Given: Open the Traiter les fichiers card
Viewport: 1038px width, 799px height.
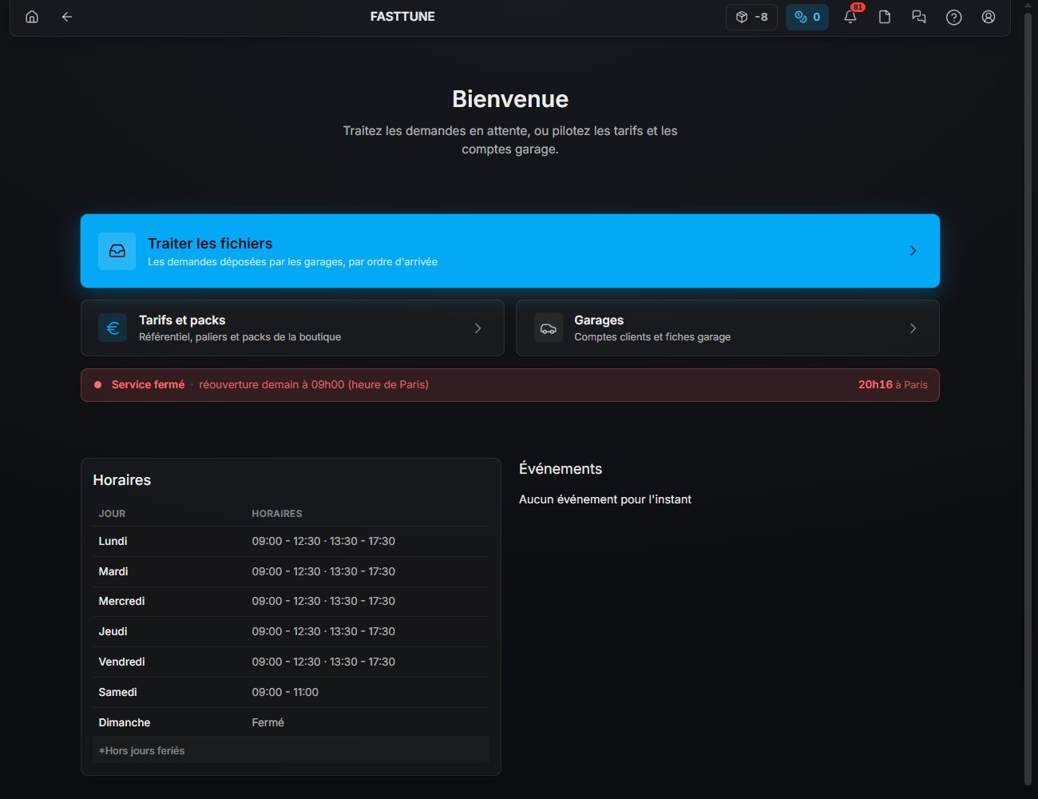Looking at the screenshot, I should pyautogui.click(x=510, y=251).
